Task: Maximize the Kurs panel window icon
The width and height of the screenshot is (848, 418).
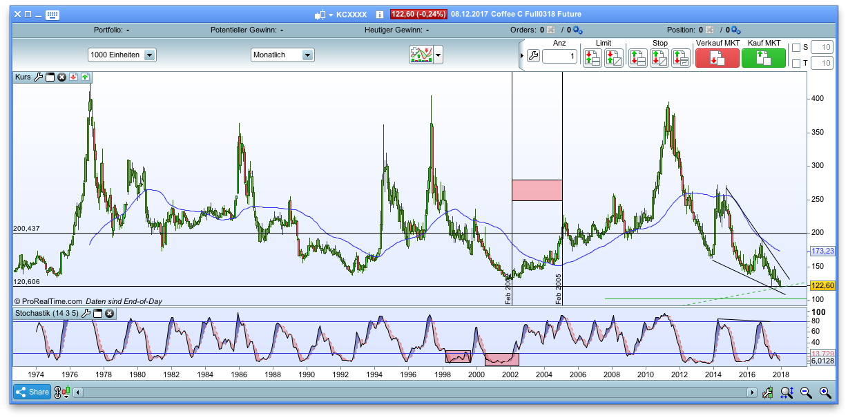Action: [x=50, y=77]
